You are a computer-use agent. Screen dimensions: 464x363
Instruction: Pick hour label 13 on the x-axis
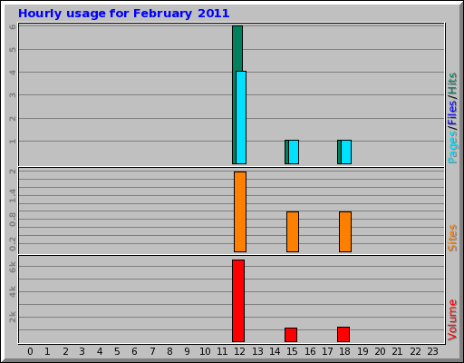click(257, 351)
